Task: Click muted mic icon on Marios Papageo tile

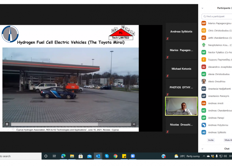Action: [167, 57]
